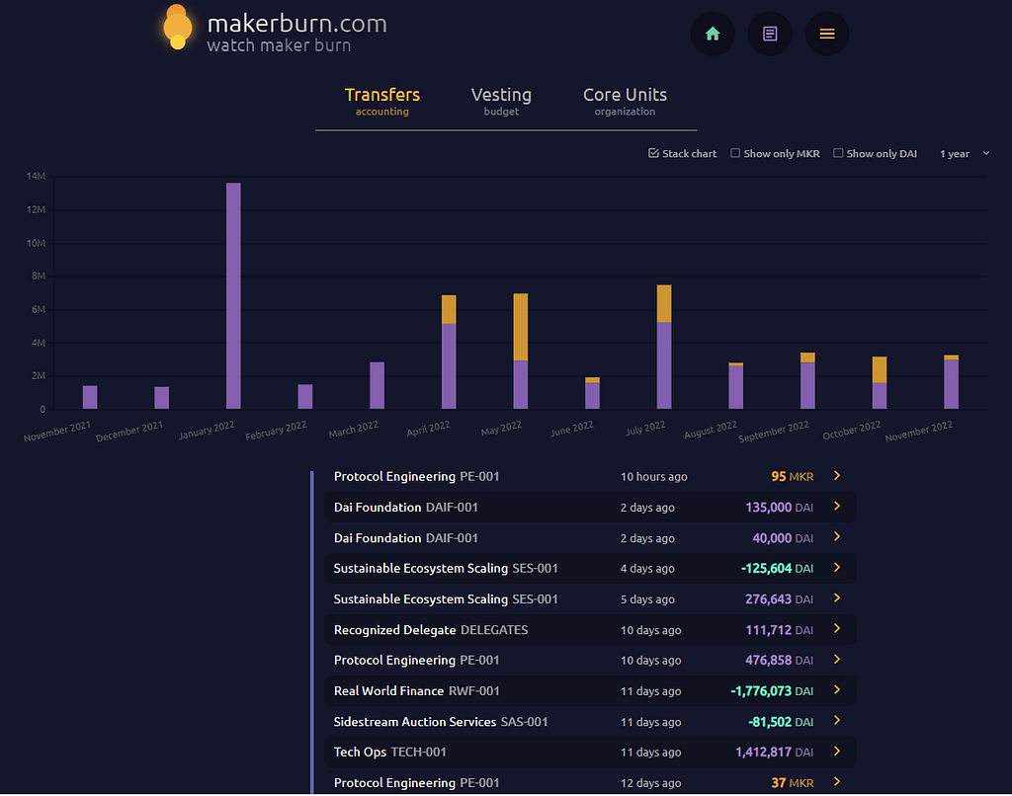Image resolution: width=1012 pixels, height=796 pixels.
Task: Enable Show only MKR checkbox
Action: (735, 153)
